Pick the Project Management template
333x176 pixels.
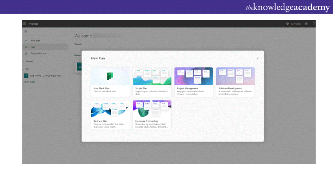pyautogui.click(x=194, y=82)
